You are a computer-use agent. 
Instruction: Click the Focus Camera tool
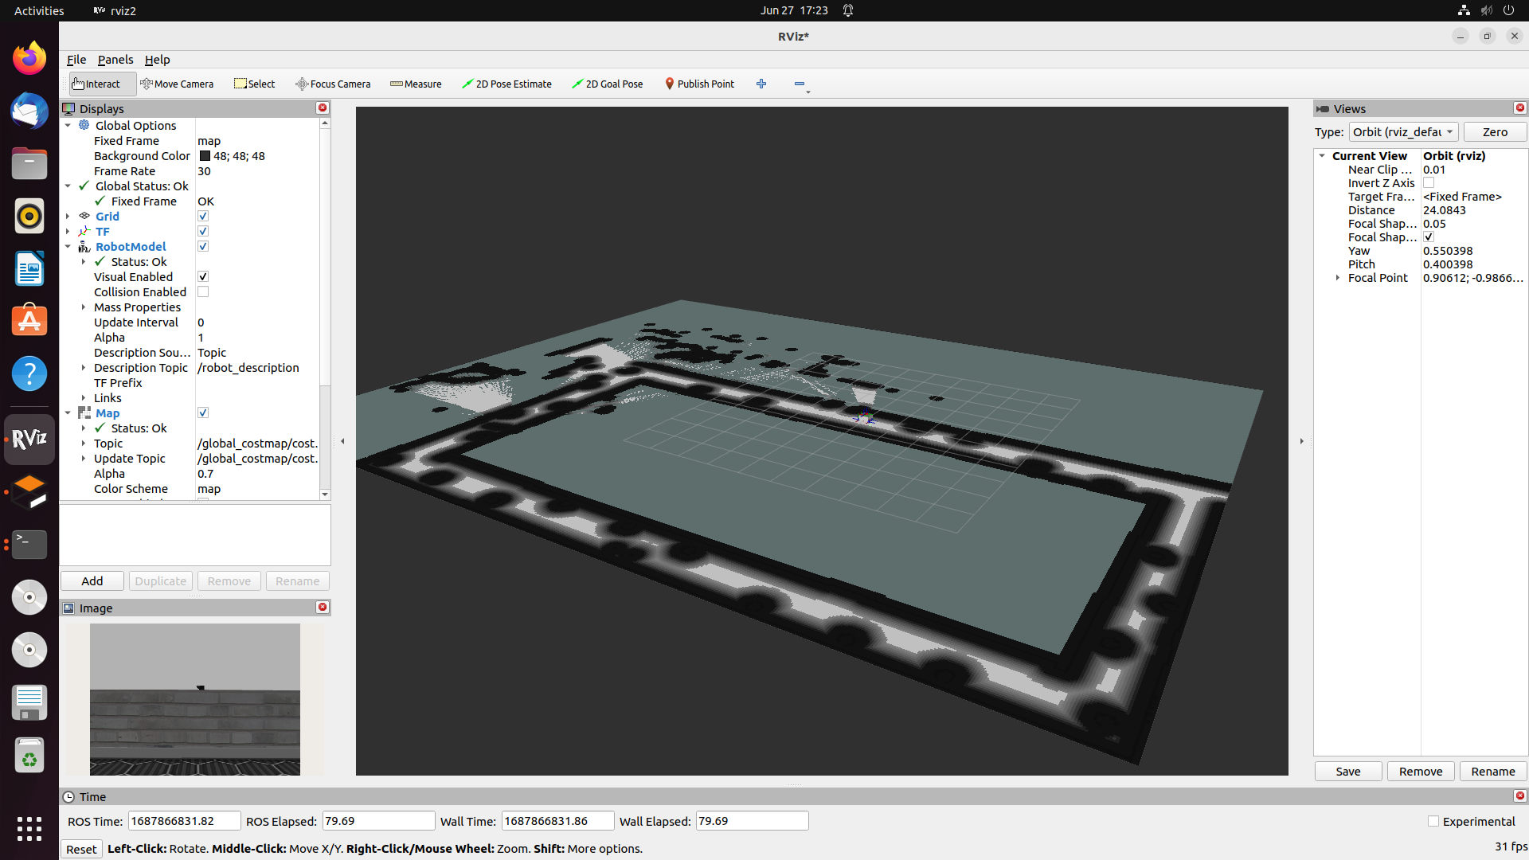click(333, 84)
